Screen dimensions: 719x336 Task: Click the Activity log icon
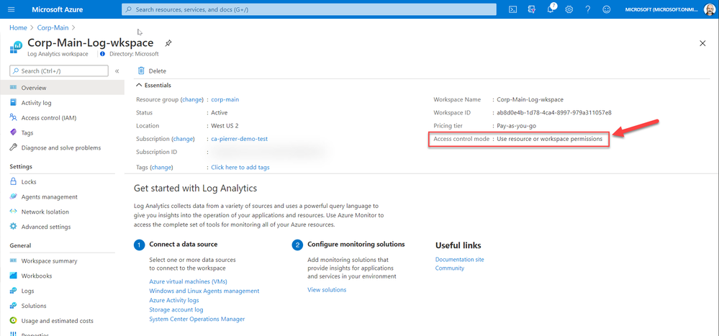tap(13, 103)
